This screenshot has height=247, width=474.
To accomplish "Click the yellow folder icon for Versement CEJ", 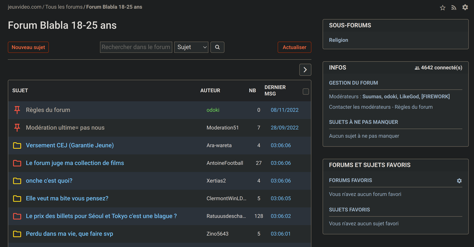I will (x=17, y=146).
